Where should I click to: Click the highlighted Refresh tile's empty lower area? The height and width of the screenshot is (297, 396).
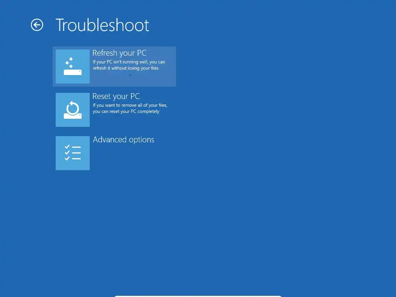tap(133, 79)
